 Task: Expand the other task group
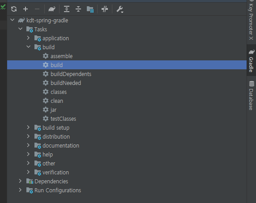pos(28,163)
